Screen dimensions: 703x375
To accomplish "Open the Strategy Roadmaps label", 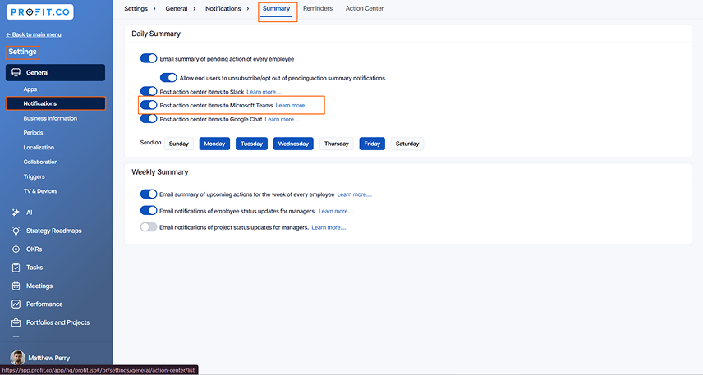I will click(x=54, y=231).
